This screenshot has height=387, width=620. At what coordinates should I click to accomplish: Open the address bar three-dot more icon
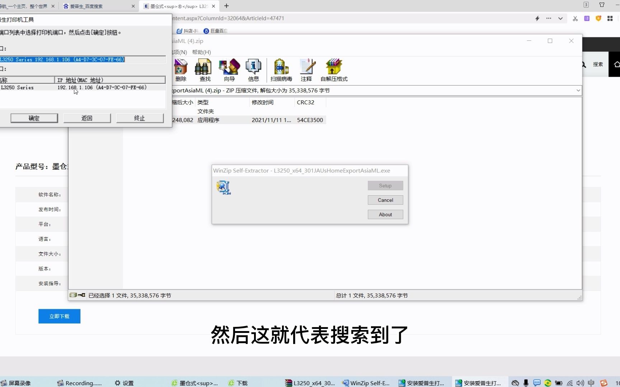(x=549, y=18)
